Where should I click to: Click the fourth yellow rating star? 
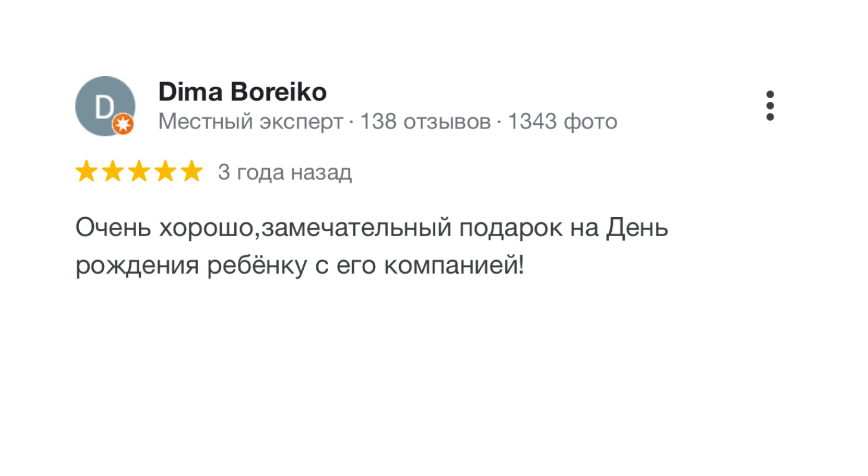tap(165, 172)
